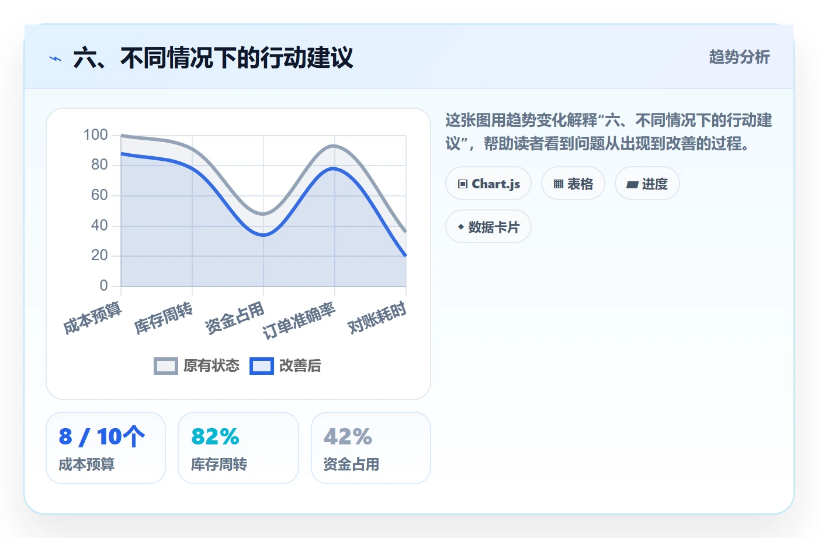
Task: Click the table icon in 表格 chip
Action: [x=559, y=184]
